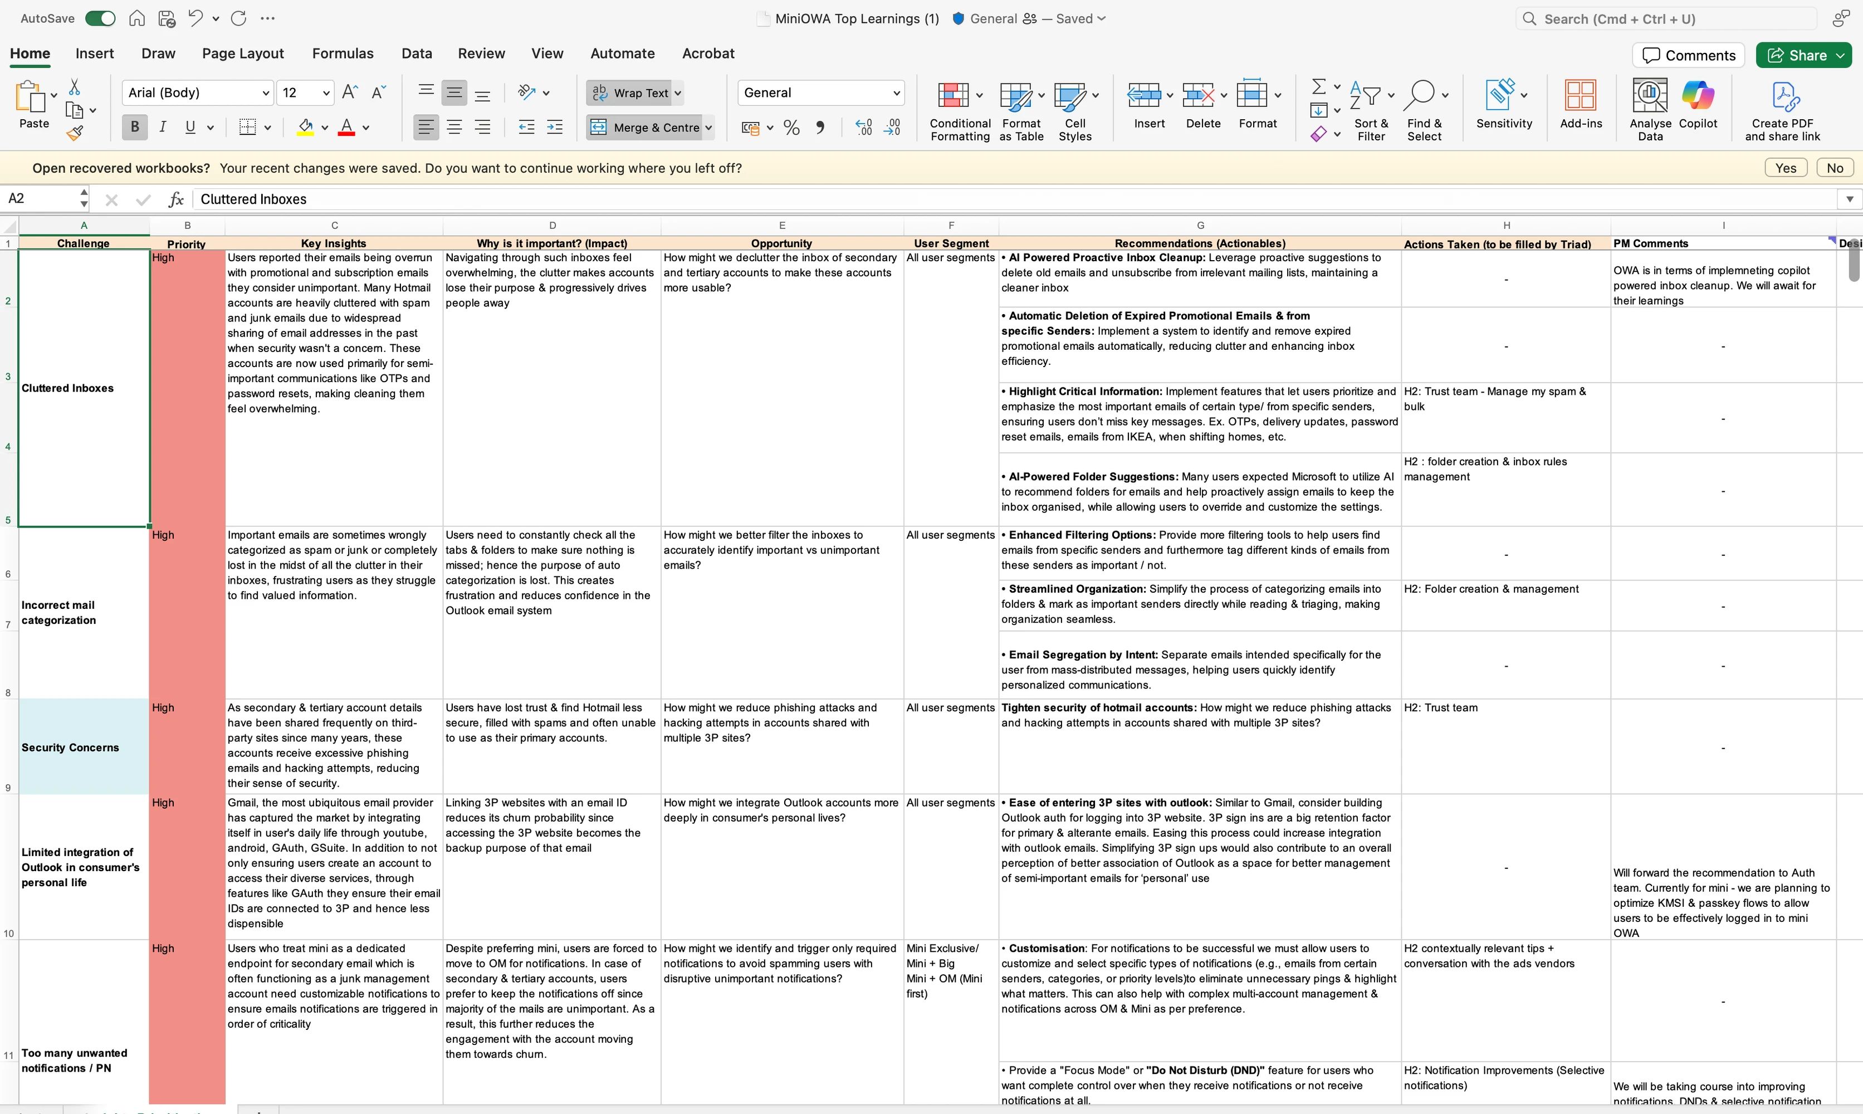Click No on the recovered workbooks bar
This screenshot has height=1114, width=1863.
[1835, 168]
